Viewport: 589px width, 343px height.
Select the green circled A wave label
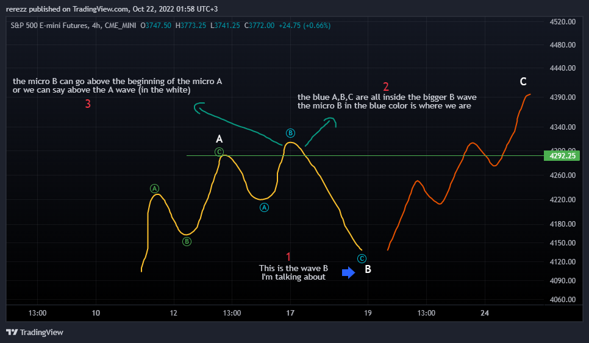click(x=154, y=188)
